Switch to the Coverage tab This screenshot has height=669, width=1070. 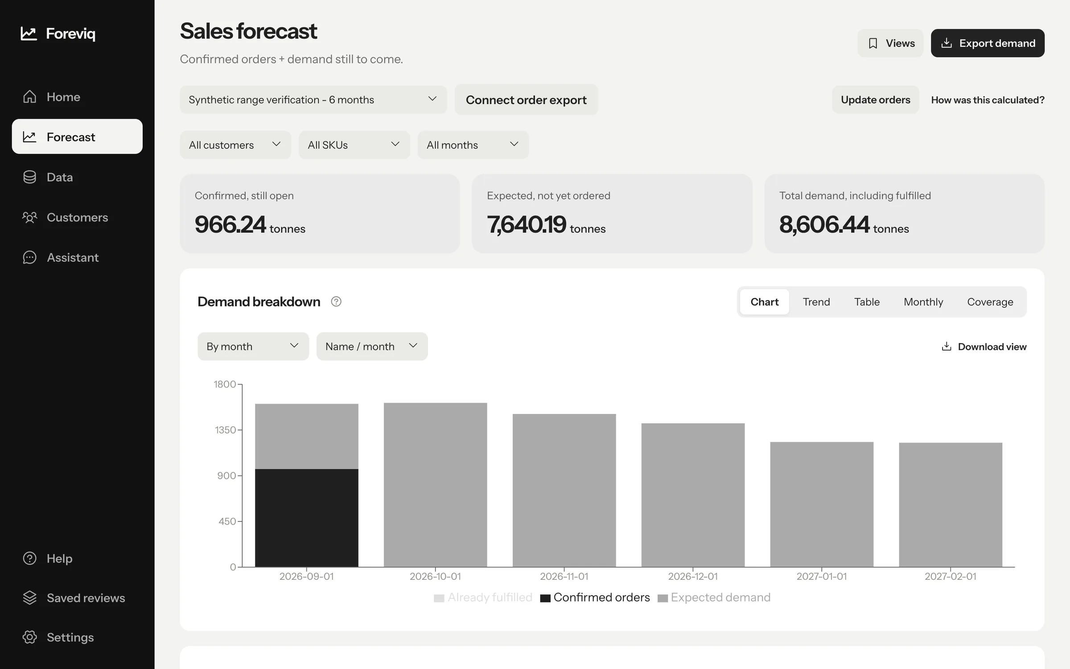[990, 302]
